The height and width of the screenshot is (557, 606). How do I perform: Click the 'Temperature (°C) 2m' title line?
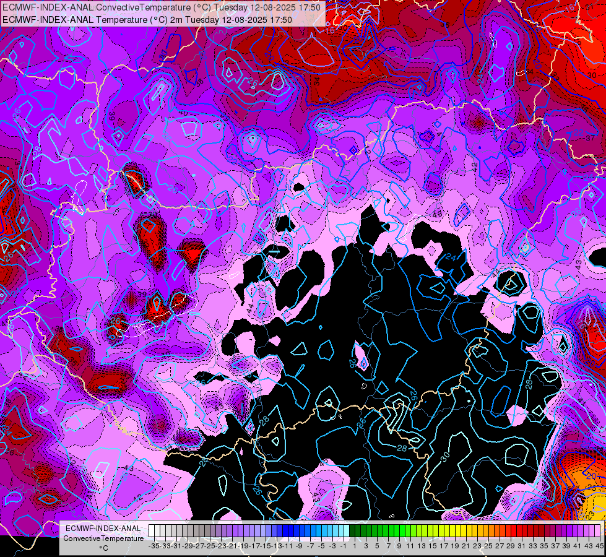(147, 20)
